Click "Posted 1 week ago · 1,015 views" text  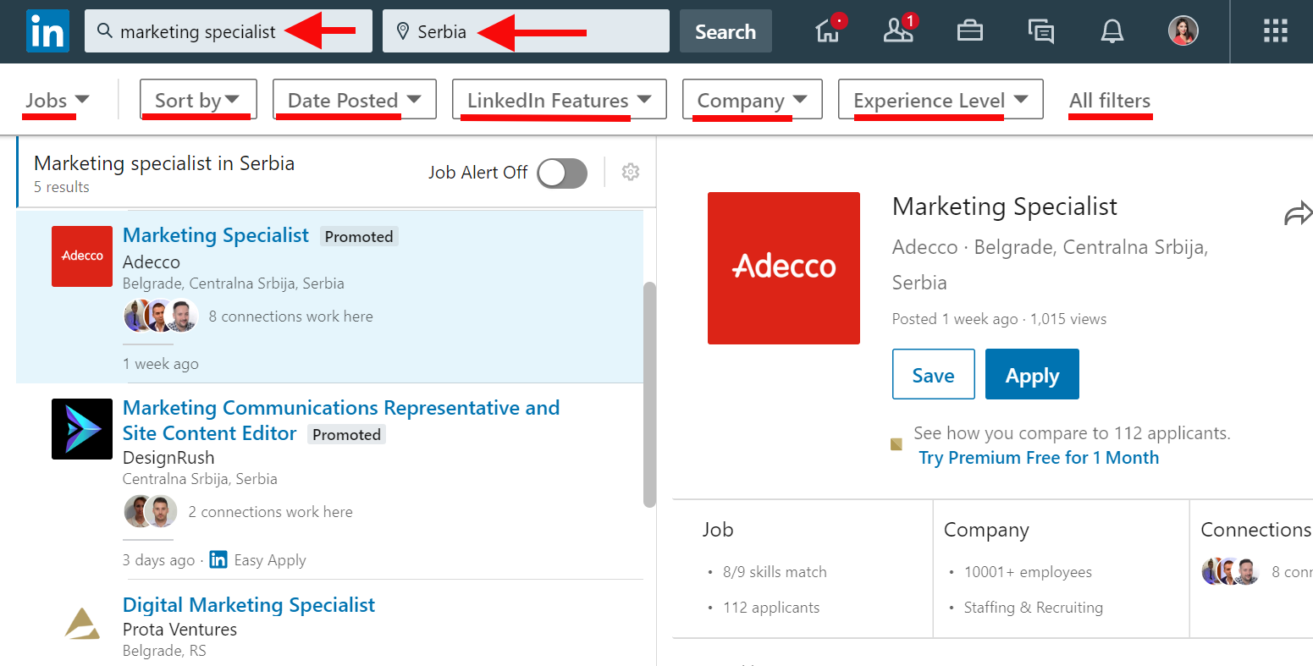999,319
